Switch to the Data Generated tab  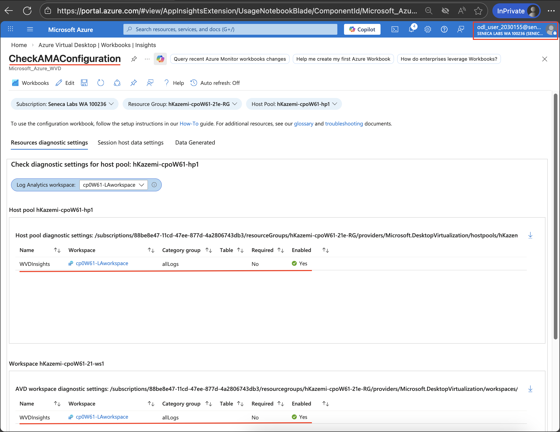click(195, 143)
